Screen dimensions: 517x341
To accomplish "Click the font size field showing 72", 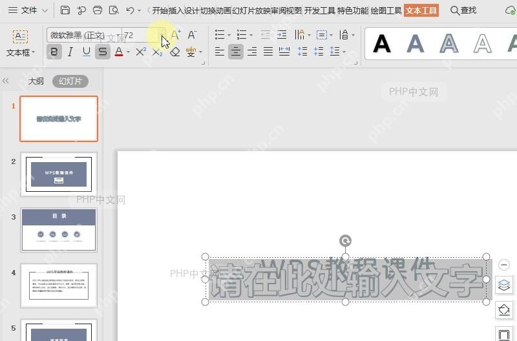I will [x=140, y=35].
